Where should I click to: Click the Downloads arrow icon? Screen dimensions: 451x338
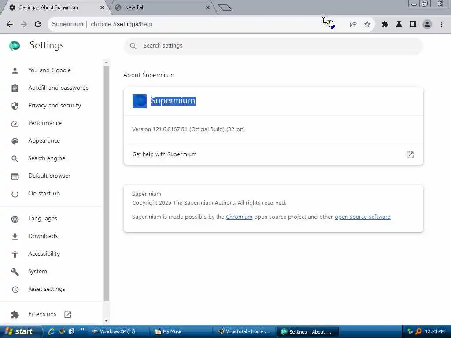pyautogui.click(x=15, y=236)
